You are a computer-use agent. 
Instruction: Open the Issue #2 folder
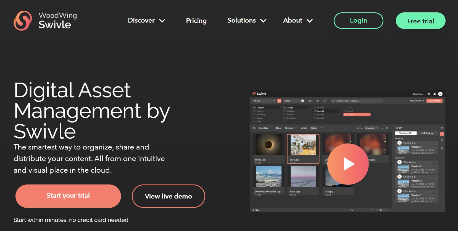pyautogui.click(x=327, y=111)
